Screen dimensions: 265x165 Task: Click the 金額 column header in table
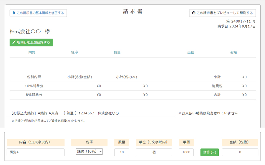coord(233,53)
